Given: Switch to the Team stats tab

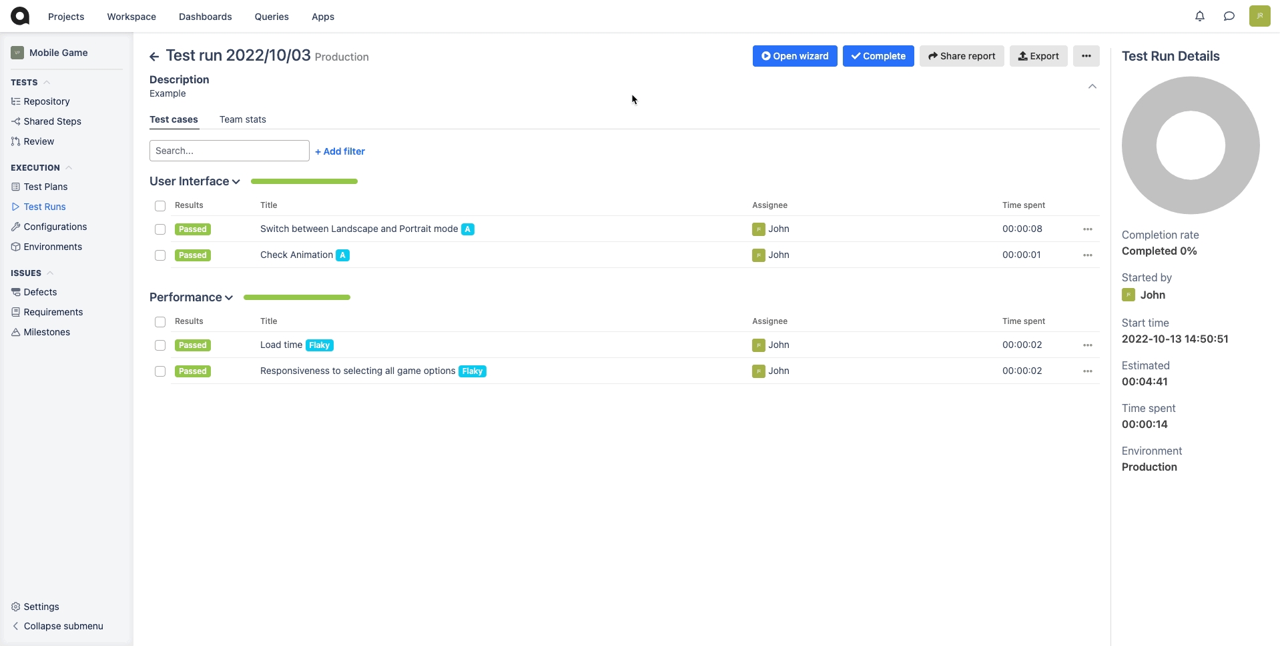Looking at the screenshot, I should [242, 119].
